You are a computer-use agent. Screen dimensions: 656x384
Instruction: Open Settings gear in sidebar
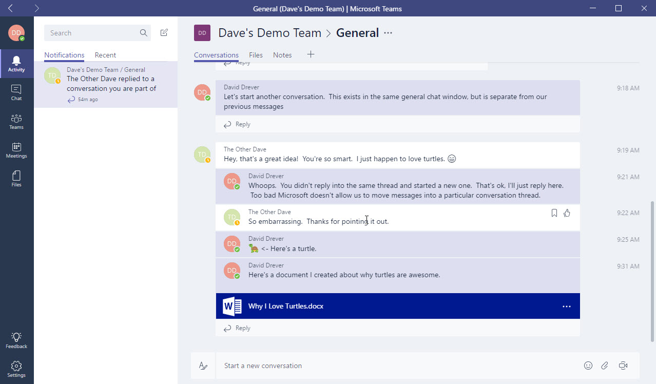click(16, 369)
